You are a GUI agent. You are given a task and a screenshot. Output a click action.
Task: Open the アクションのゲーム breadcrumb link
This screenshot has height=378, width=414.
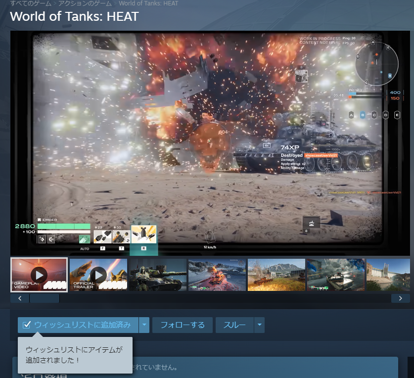85,3
